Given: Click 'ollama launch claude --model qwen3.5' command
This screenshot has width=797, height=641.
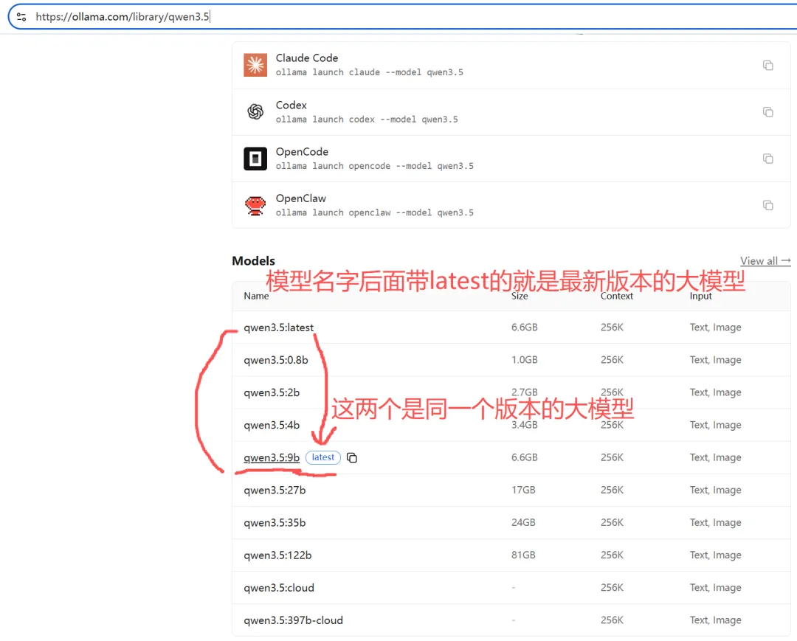Looking at the screenshot, I should (370, 72).
